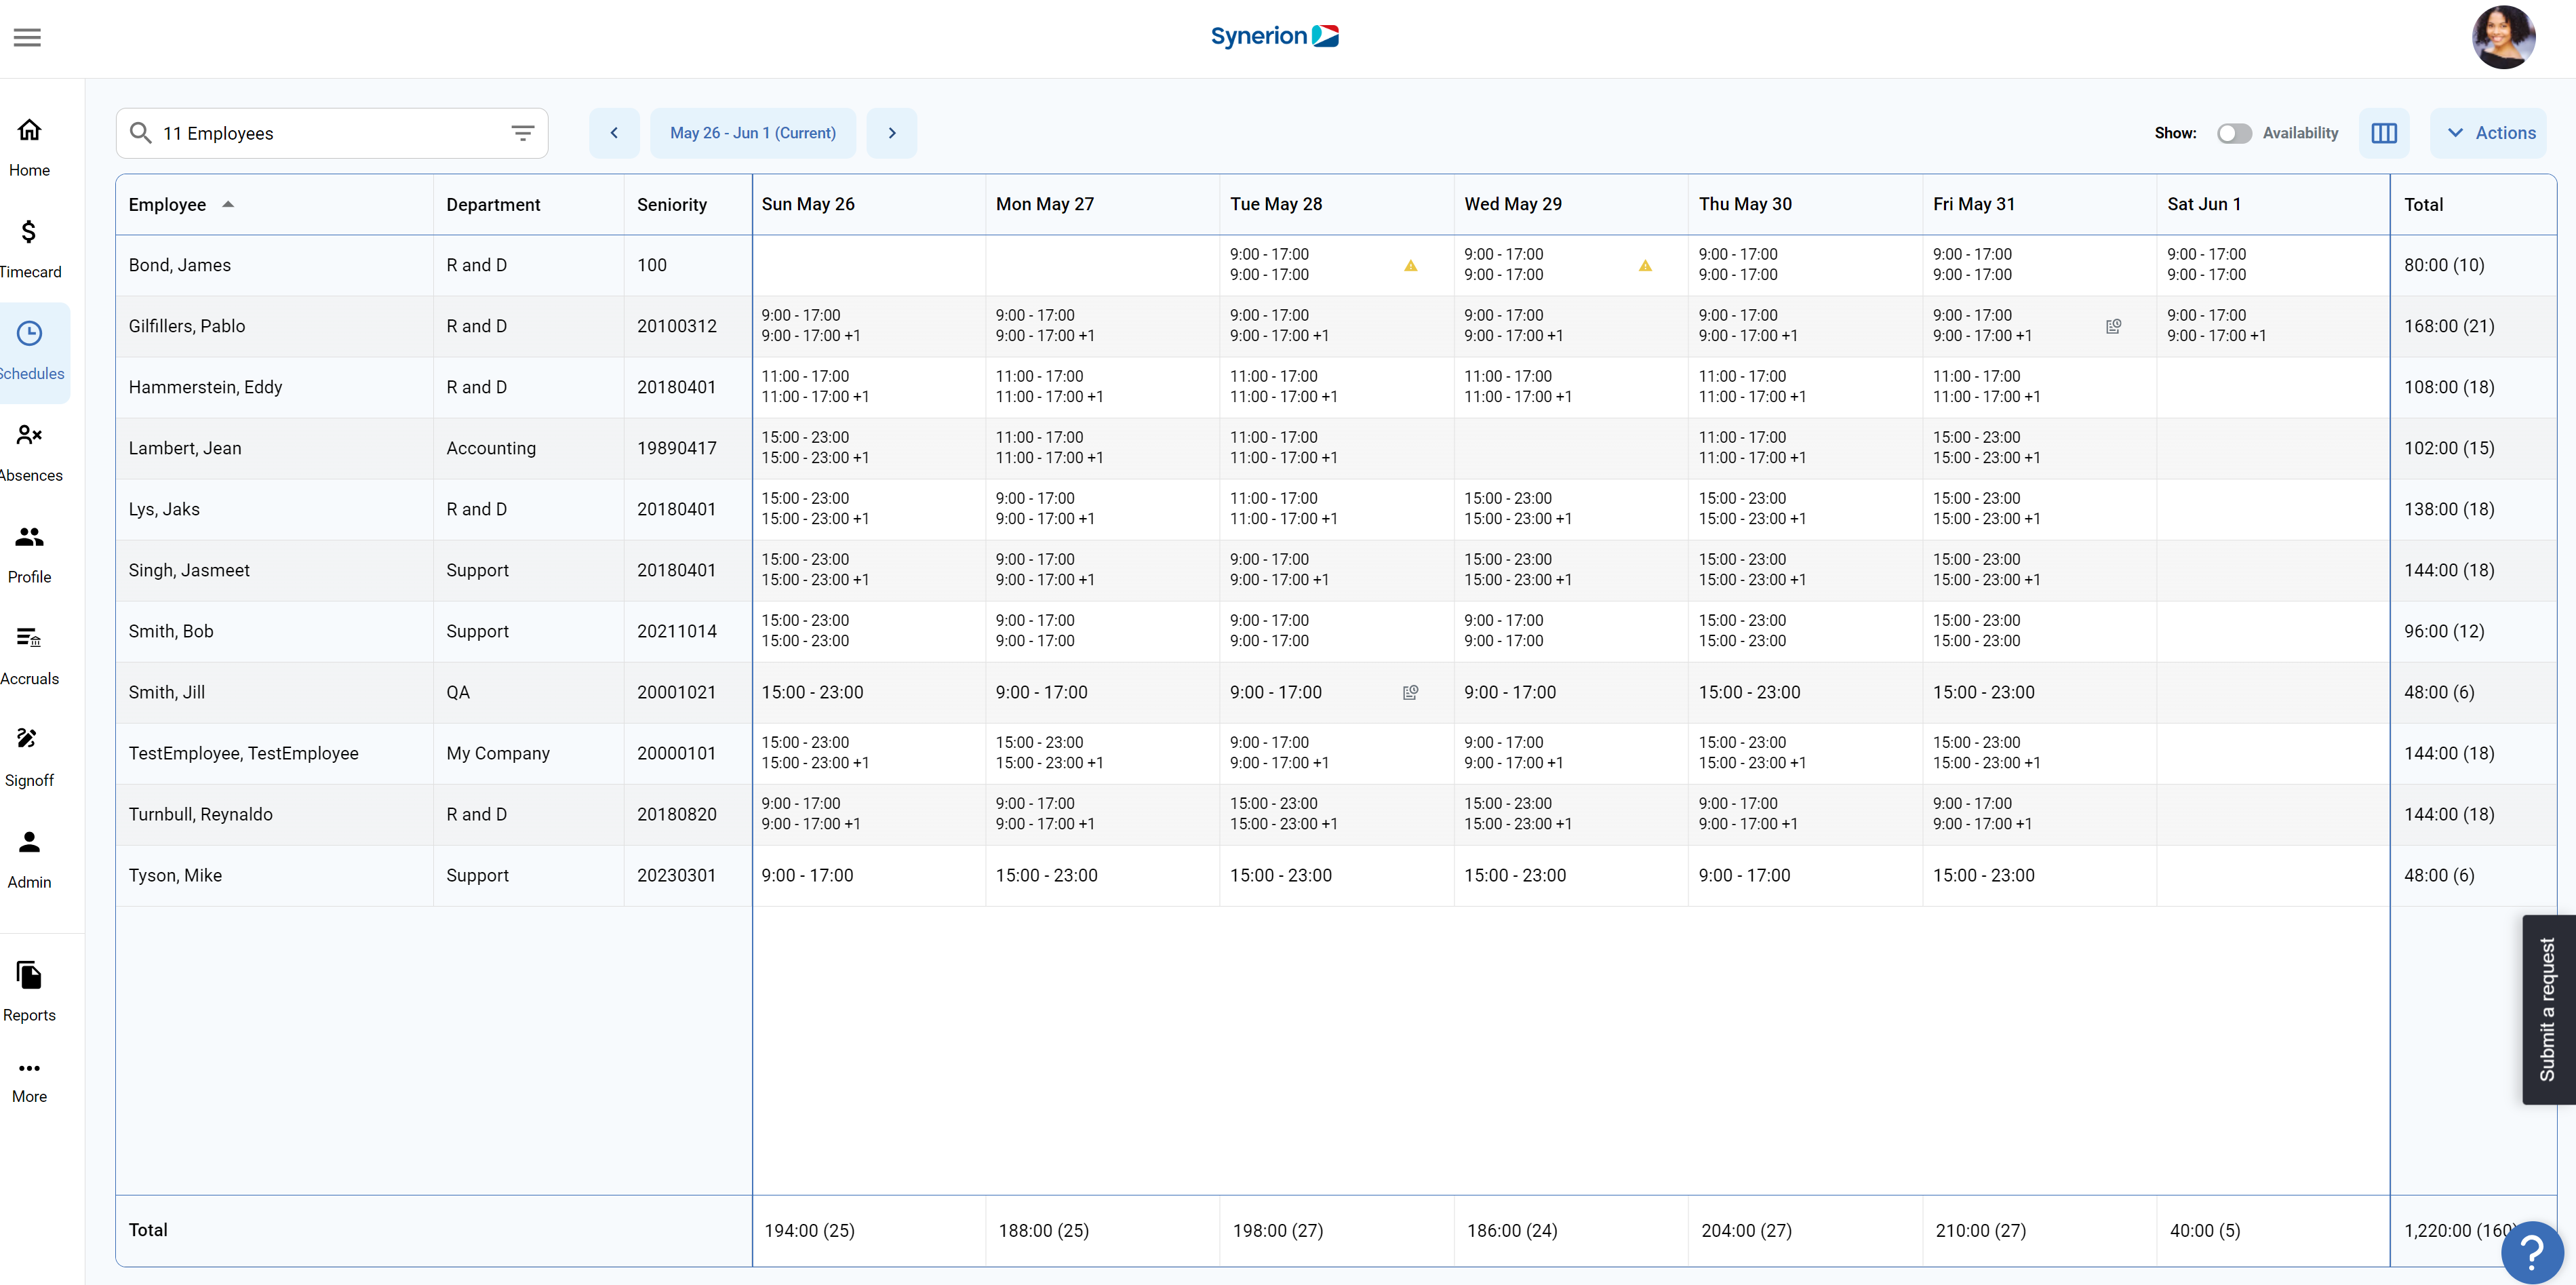Click the column layout icon beside Actions
Screen dimensions: 2576x1285
point(2385,132)
